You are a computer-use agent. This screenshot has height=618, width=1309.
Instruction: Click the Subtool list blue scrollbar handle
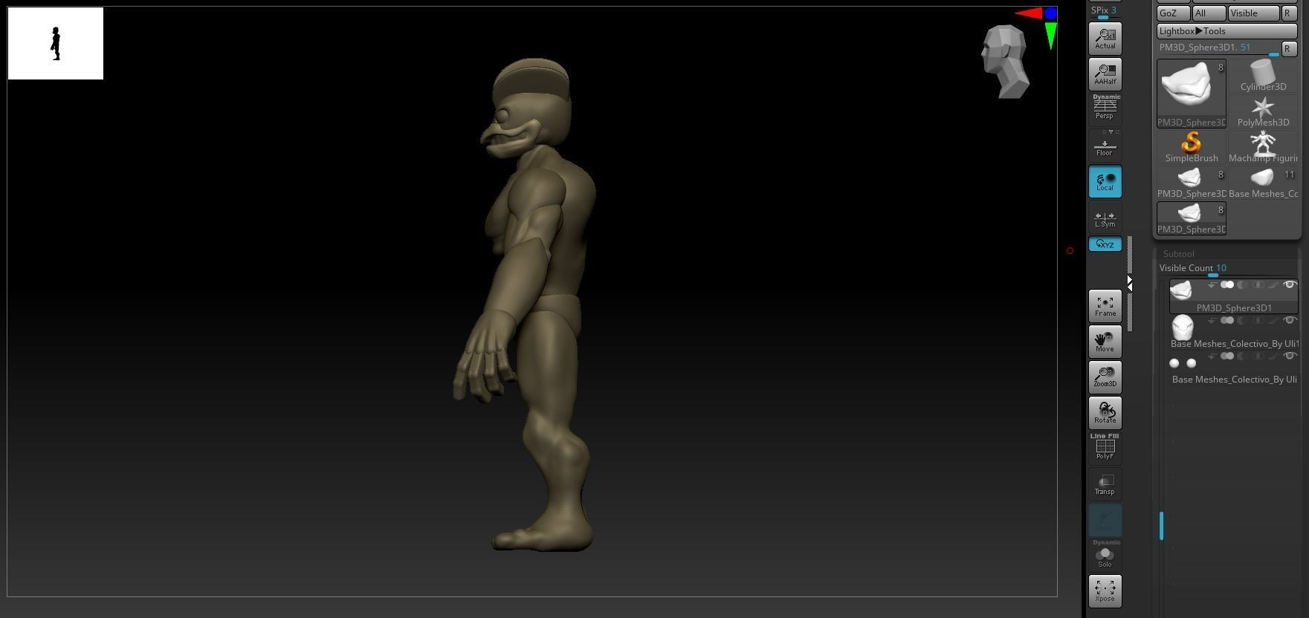[x=1161, y=526]
